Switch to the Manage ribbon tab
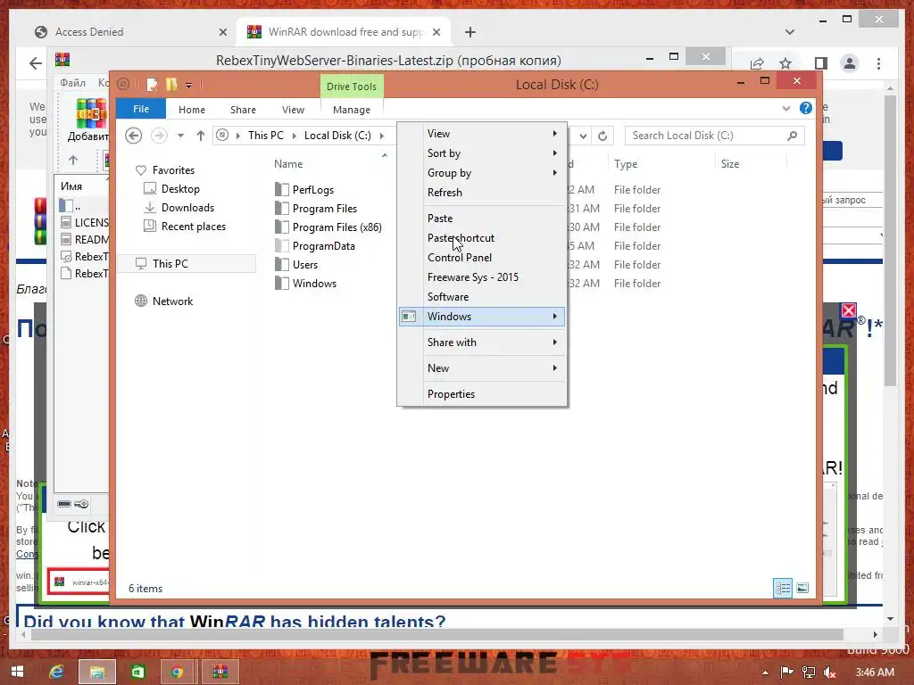Viewport: 914px width, 685px height. (352, 110)
